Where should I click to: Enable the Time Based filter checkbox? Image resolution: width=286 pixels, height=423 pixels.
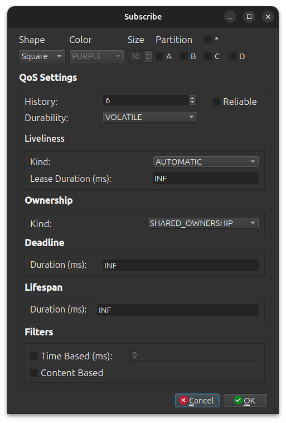[34, 356]
